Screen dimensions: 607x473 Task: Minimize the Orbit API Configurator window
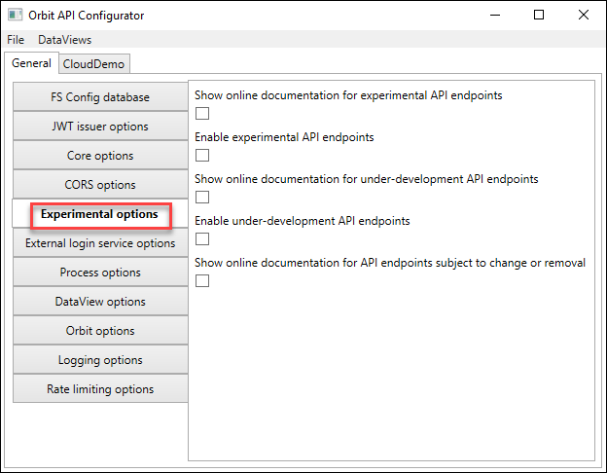pos(495,16)
